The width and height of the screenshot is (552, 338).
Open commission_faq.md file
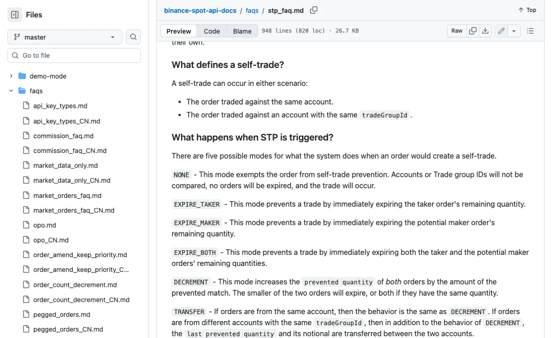(x=63, y=136)
